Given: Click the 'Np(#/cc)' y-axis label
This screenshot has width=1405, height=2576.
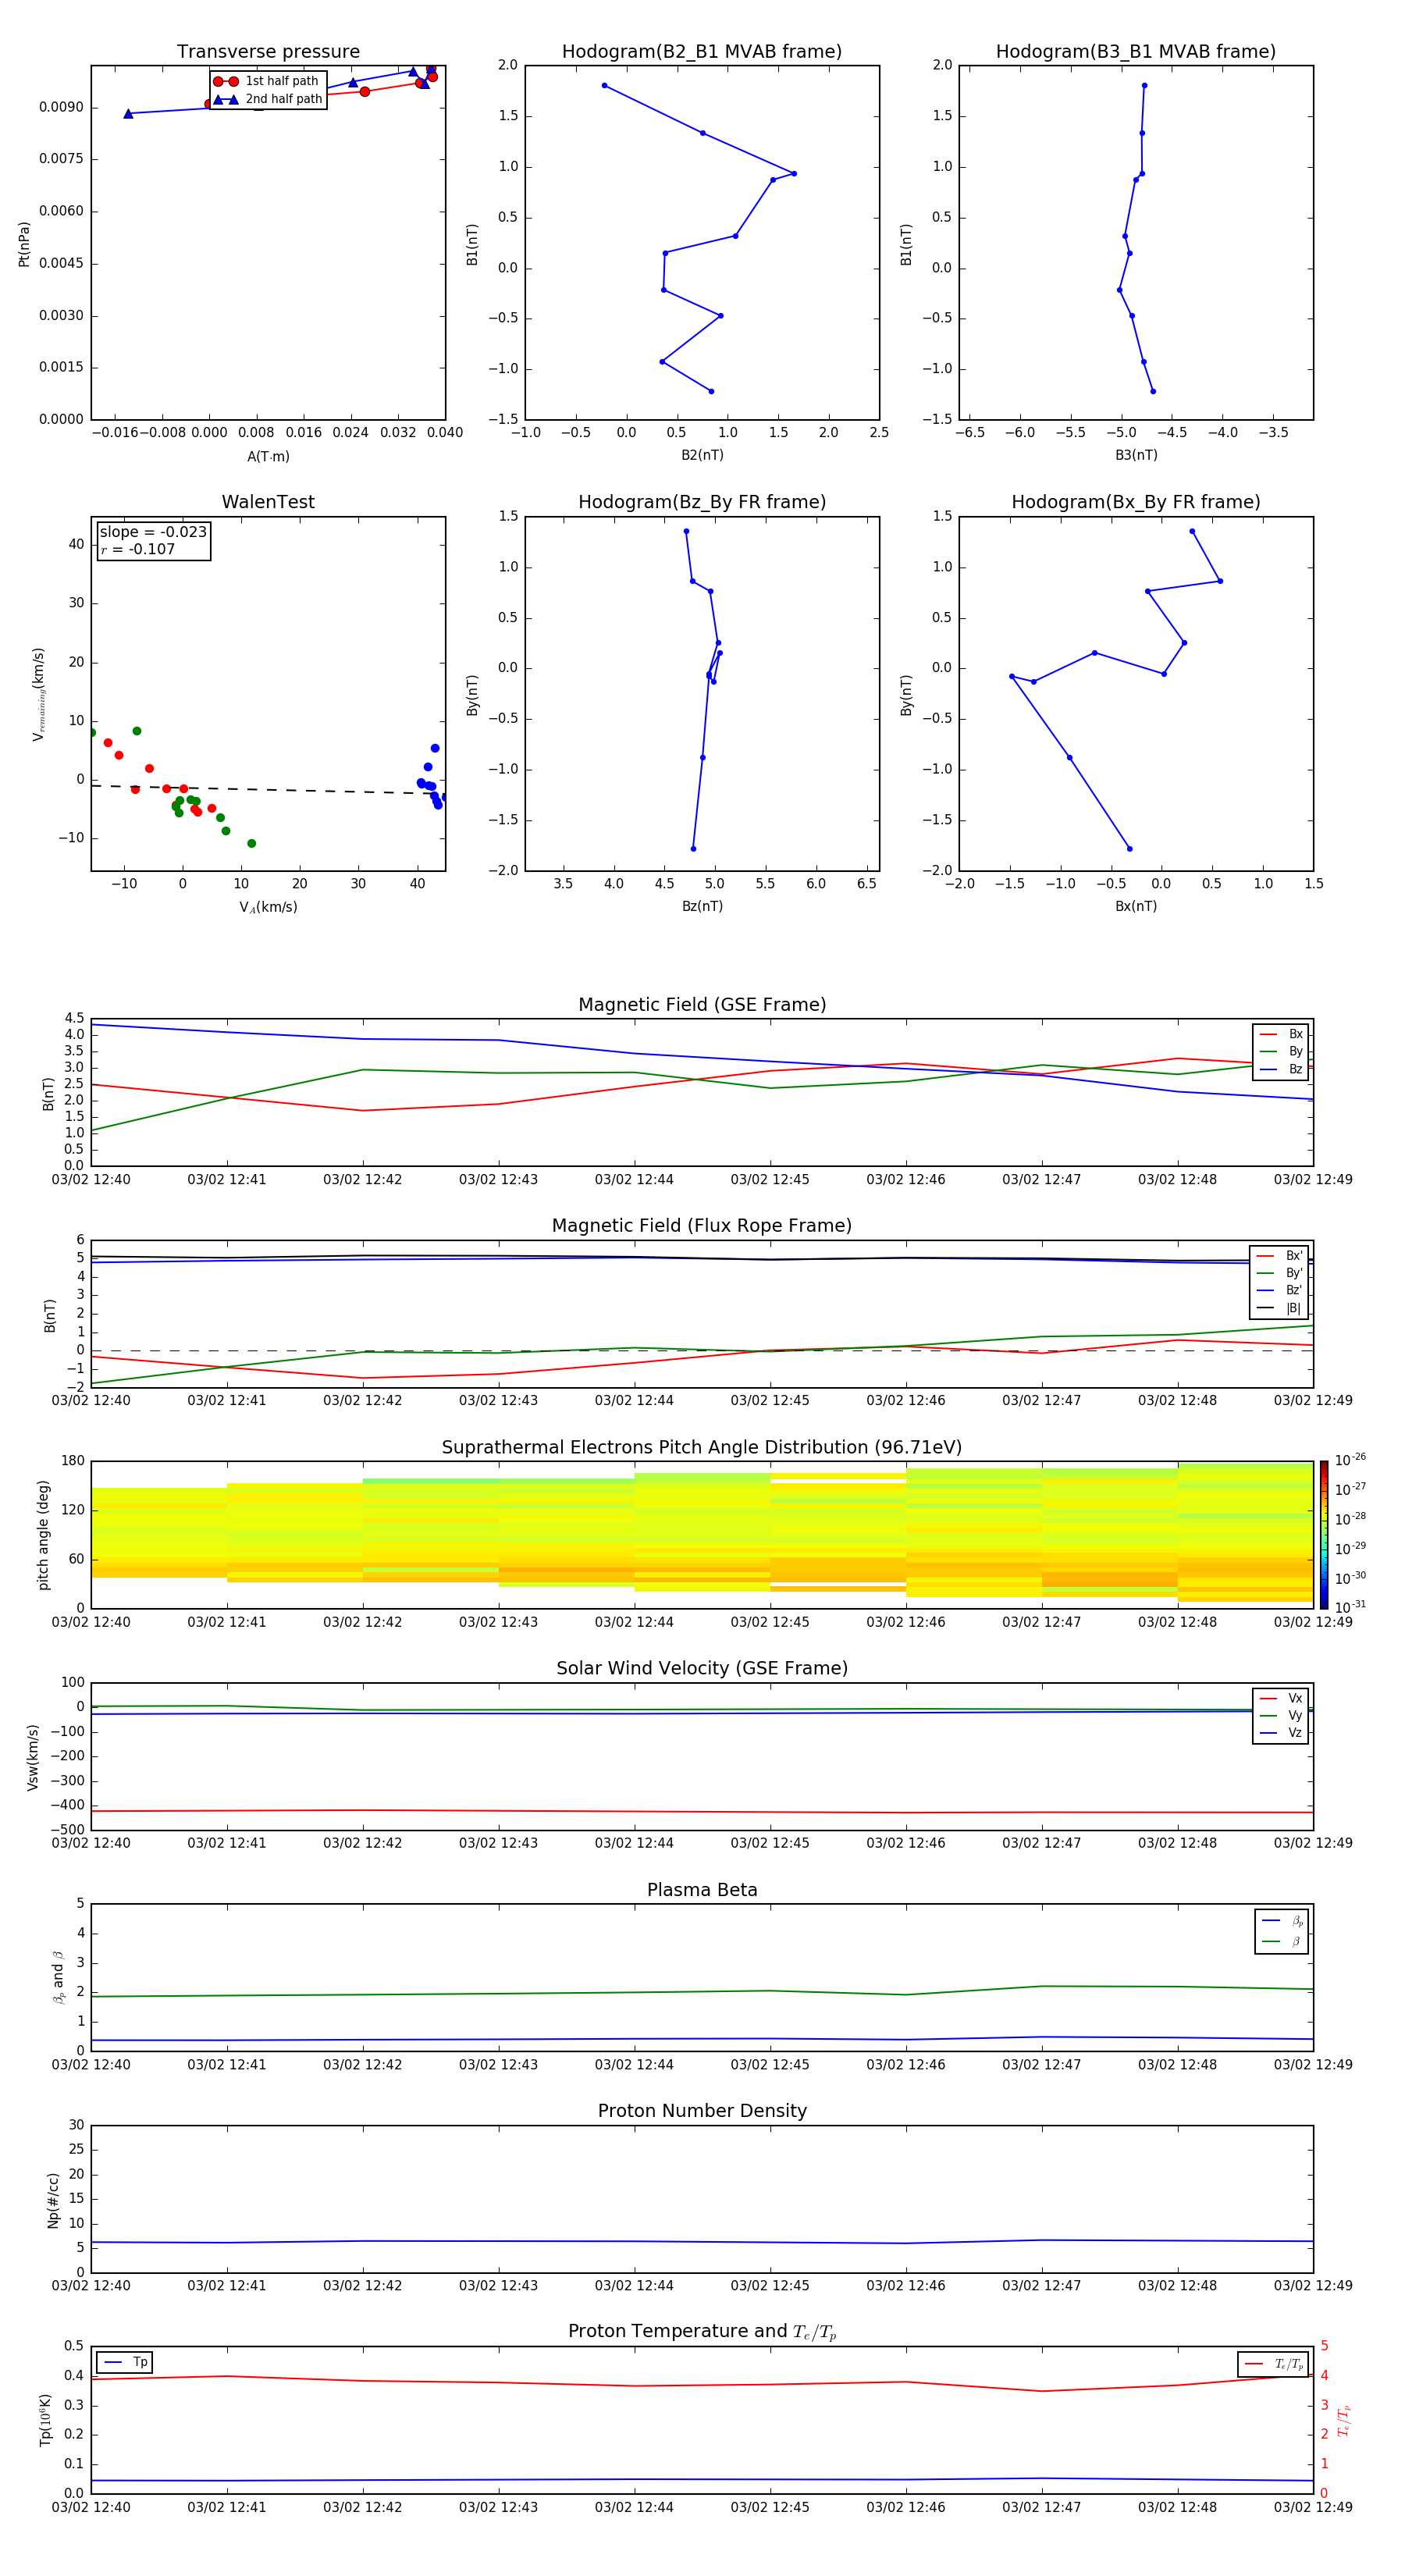Looking at the screenshot, I should 53,2200.
